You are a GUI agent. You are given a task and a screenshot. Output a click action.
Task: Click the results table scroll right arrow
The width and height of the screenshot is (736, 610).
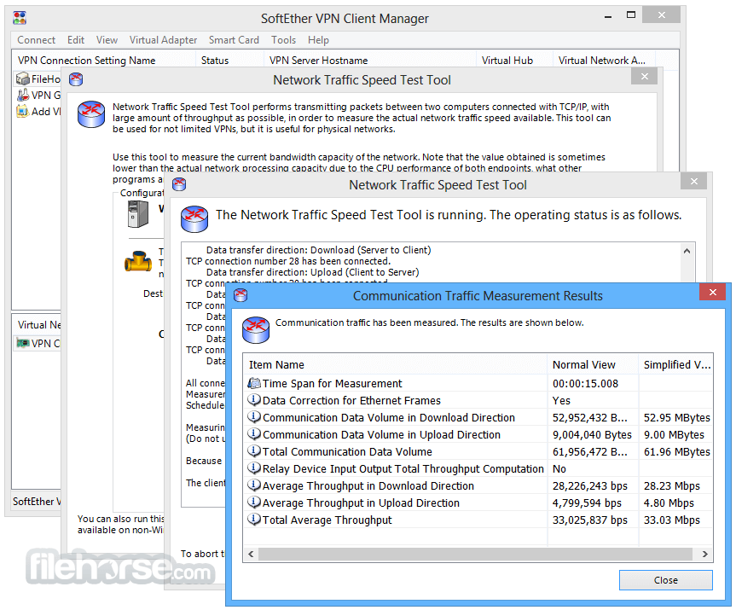[704, 554]
